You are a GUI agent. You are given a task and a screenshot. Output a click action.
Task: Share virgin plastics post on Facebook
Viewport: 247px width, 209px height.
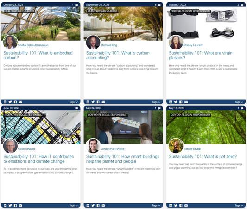pos(181,102)
